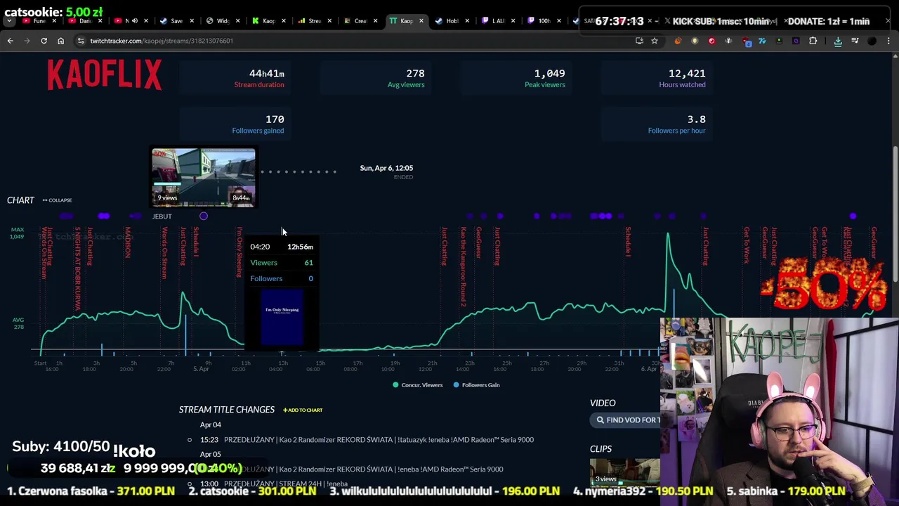The height and width of the screenshot is (506, 899).
Task: View site information icon beside URL
Action: click(81, 41)
